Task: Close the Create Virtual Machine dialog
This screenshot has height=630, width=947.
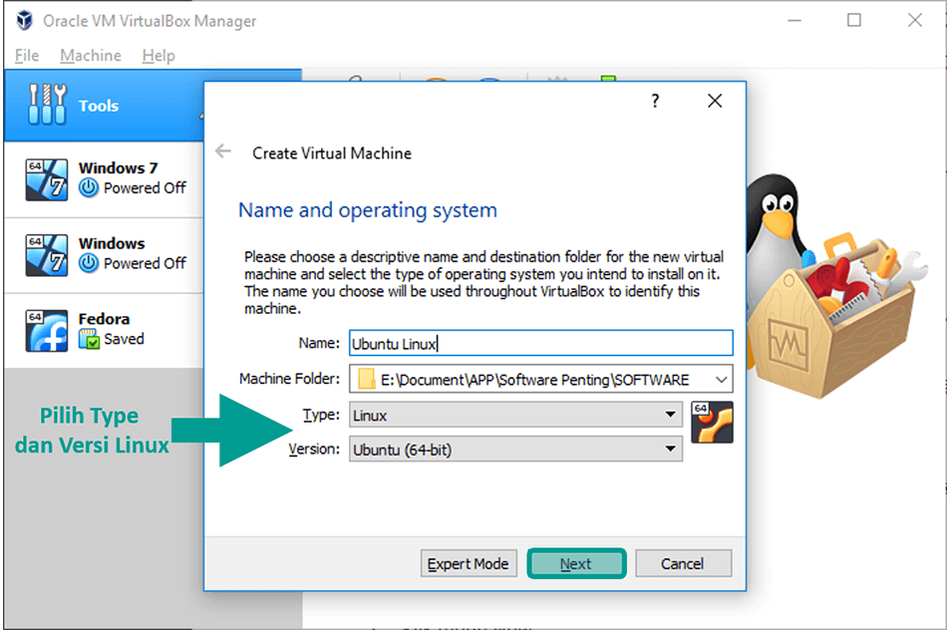Action: click(715, 101)
